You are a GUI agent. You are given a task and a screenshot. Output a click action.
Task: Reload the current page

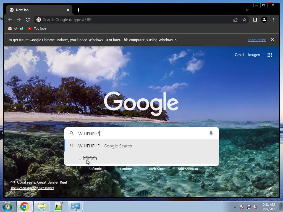point(28,20)
